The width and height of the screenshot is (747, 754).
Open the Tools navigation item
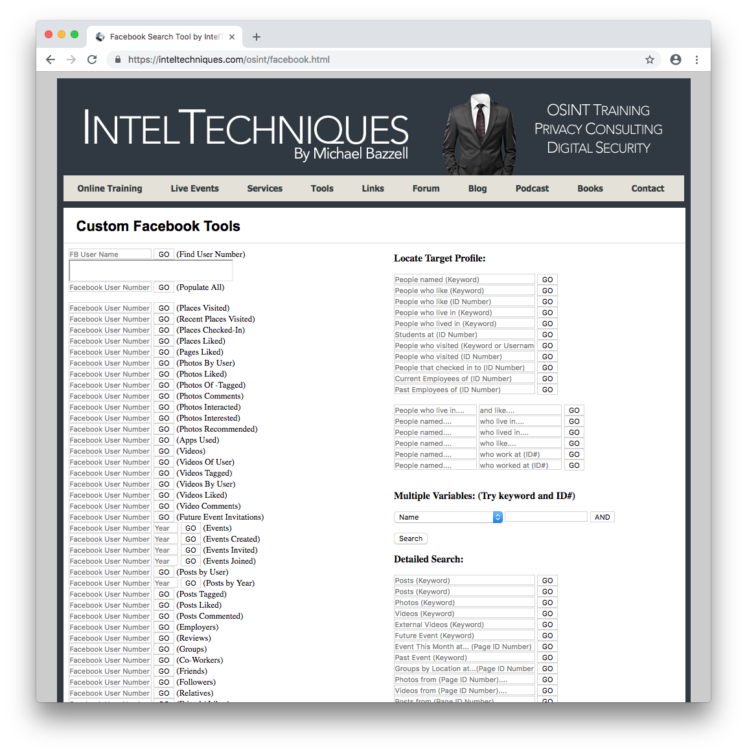(x=322, y=188)
